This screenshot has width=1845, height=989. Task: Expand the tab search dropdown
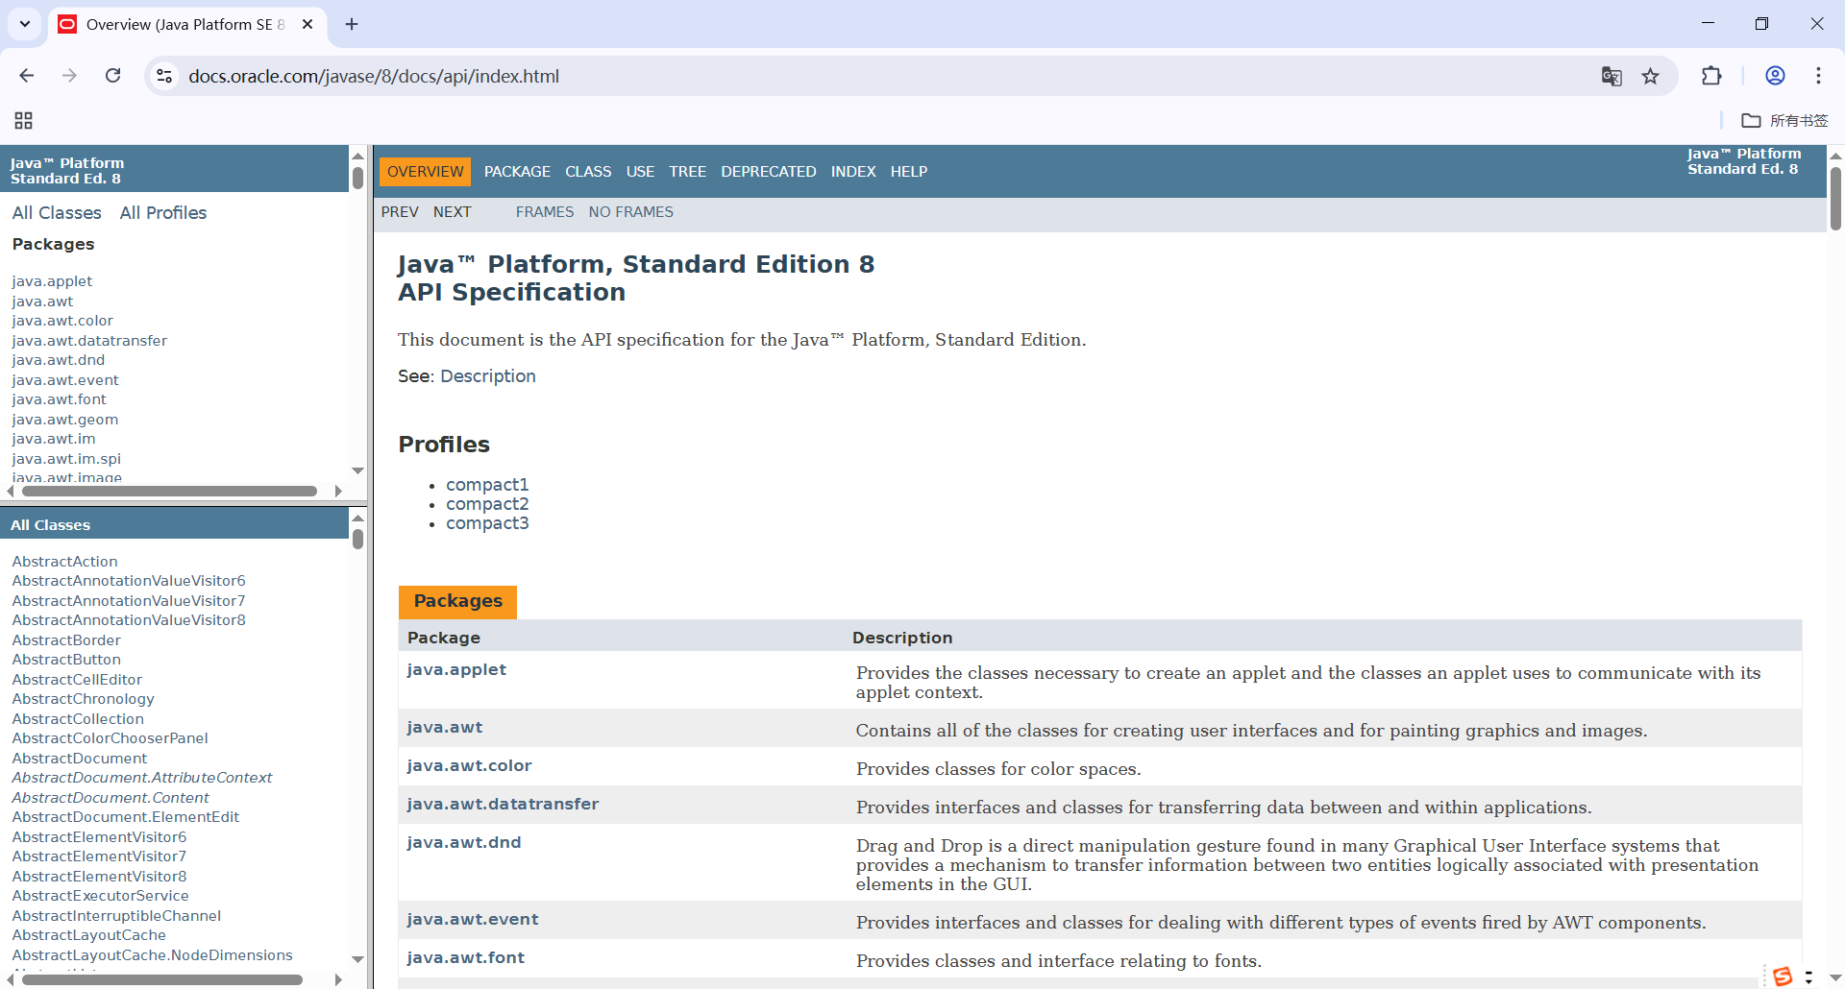25,24
